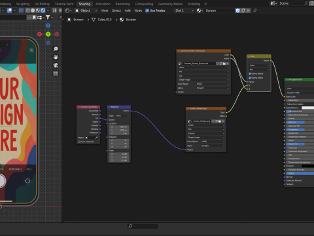
Task: Switch to the Geometry Nodes workspace
Action: pyautogui.click(x=170, y=4)
